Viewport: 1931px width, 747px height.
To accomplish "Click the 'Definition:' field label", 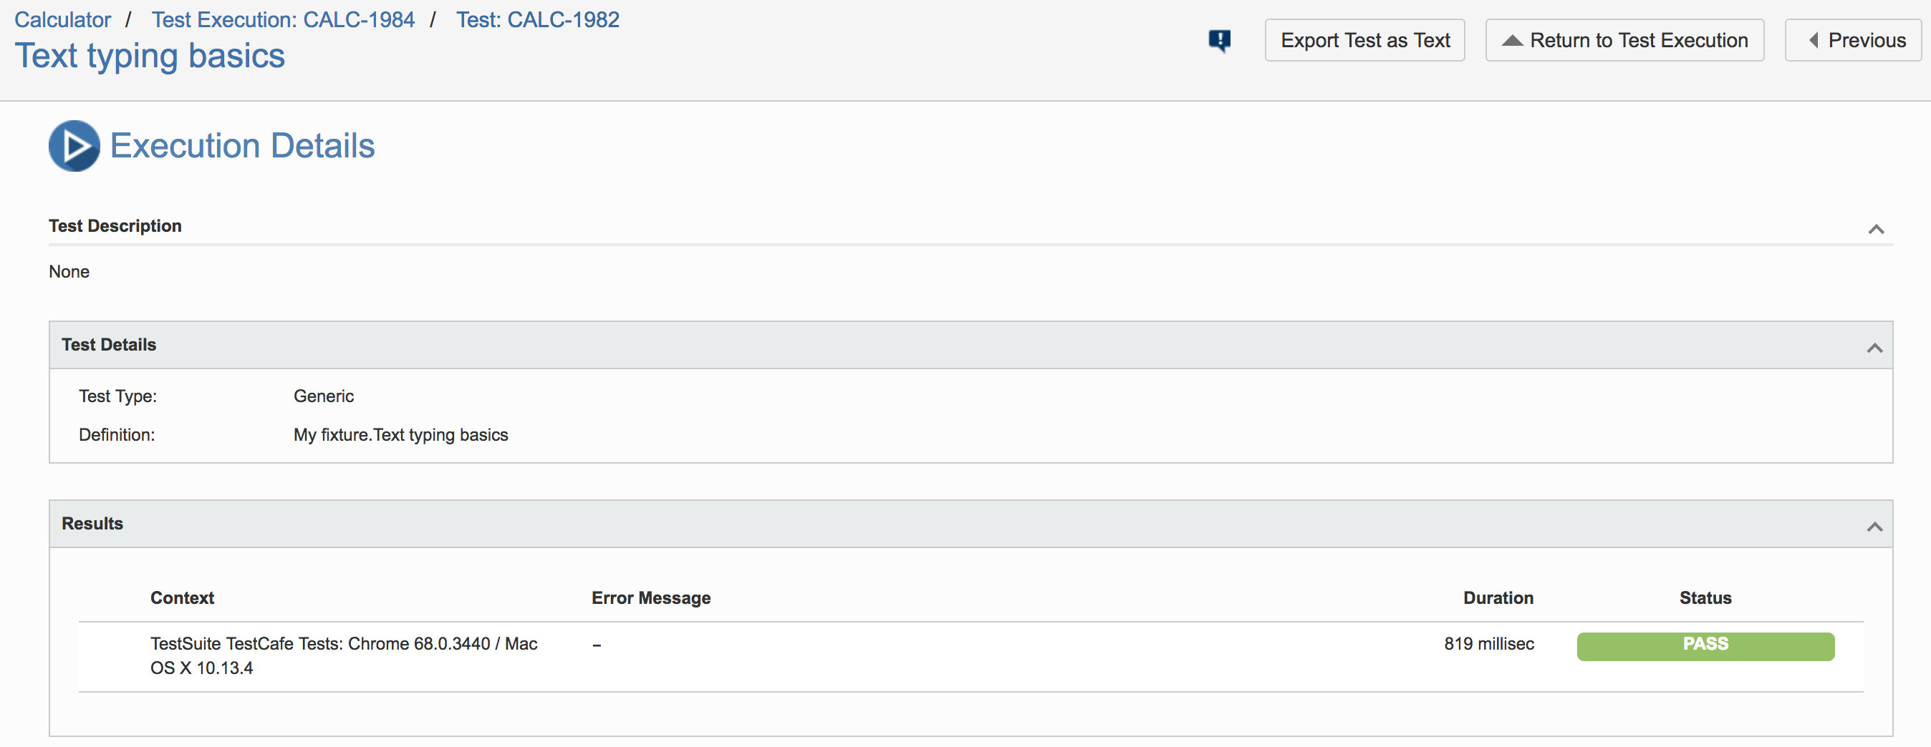I will 117,435.
